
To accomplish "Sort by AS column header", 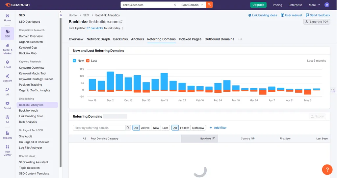I will click(85, 139).
